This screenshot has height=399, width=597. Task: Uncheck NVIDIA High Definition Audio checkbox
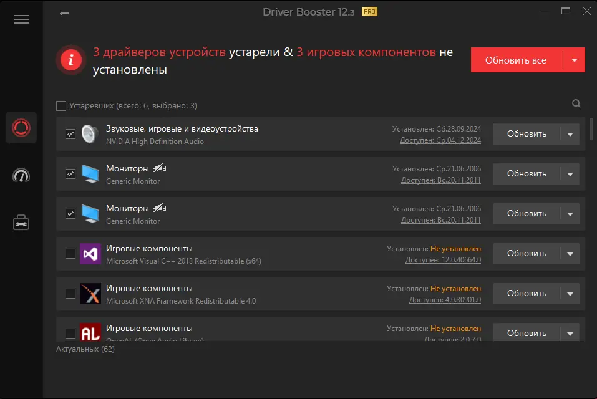[x=70, y=134]
